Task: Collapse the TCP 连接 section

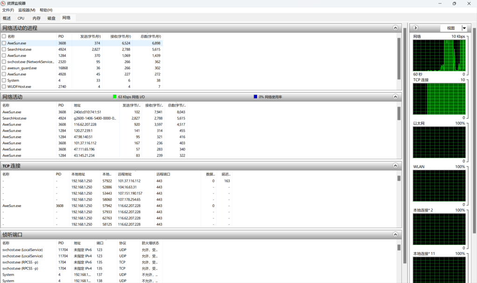Action: pyautogui.click(x=395, y=166)
